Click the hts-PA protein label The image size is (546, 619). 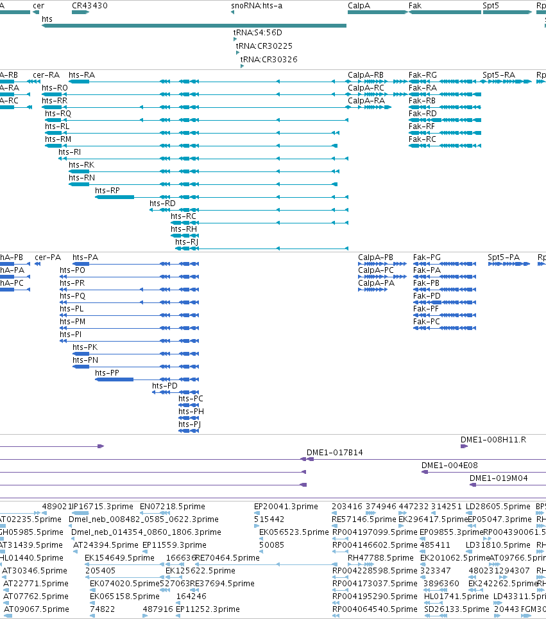[x=85, y=257]
